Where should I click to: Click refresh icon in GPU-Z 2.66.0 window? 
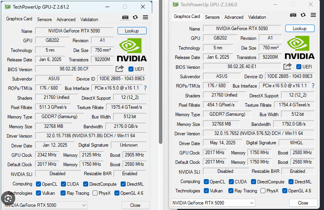pos(303,15)
